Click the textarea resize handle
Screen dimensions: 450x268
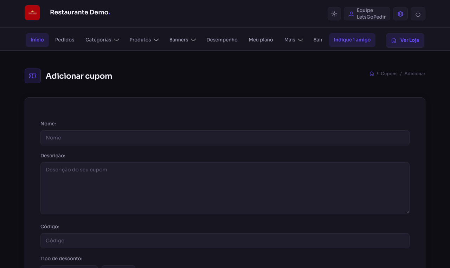[x=408, y=212]
